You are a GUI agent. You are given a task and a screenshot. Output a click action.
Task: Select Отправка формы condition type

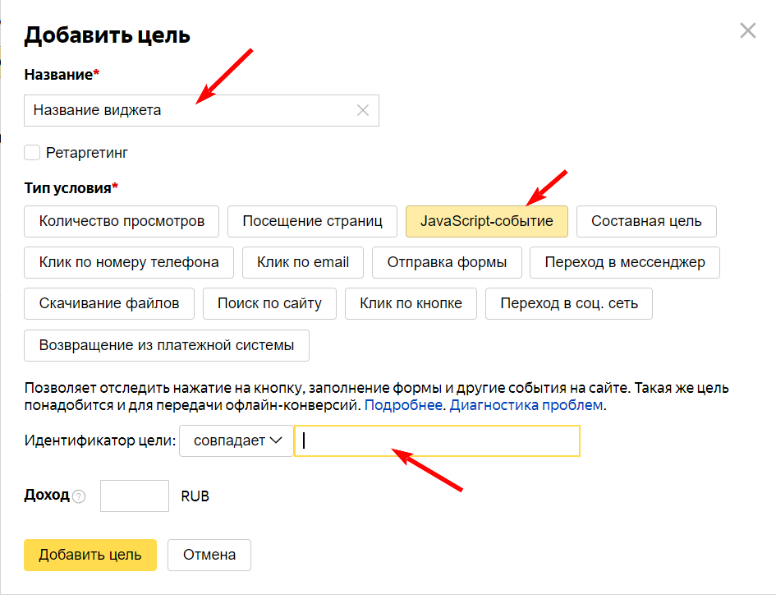click(447, 262)
